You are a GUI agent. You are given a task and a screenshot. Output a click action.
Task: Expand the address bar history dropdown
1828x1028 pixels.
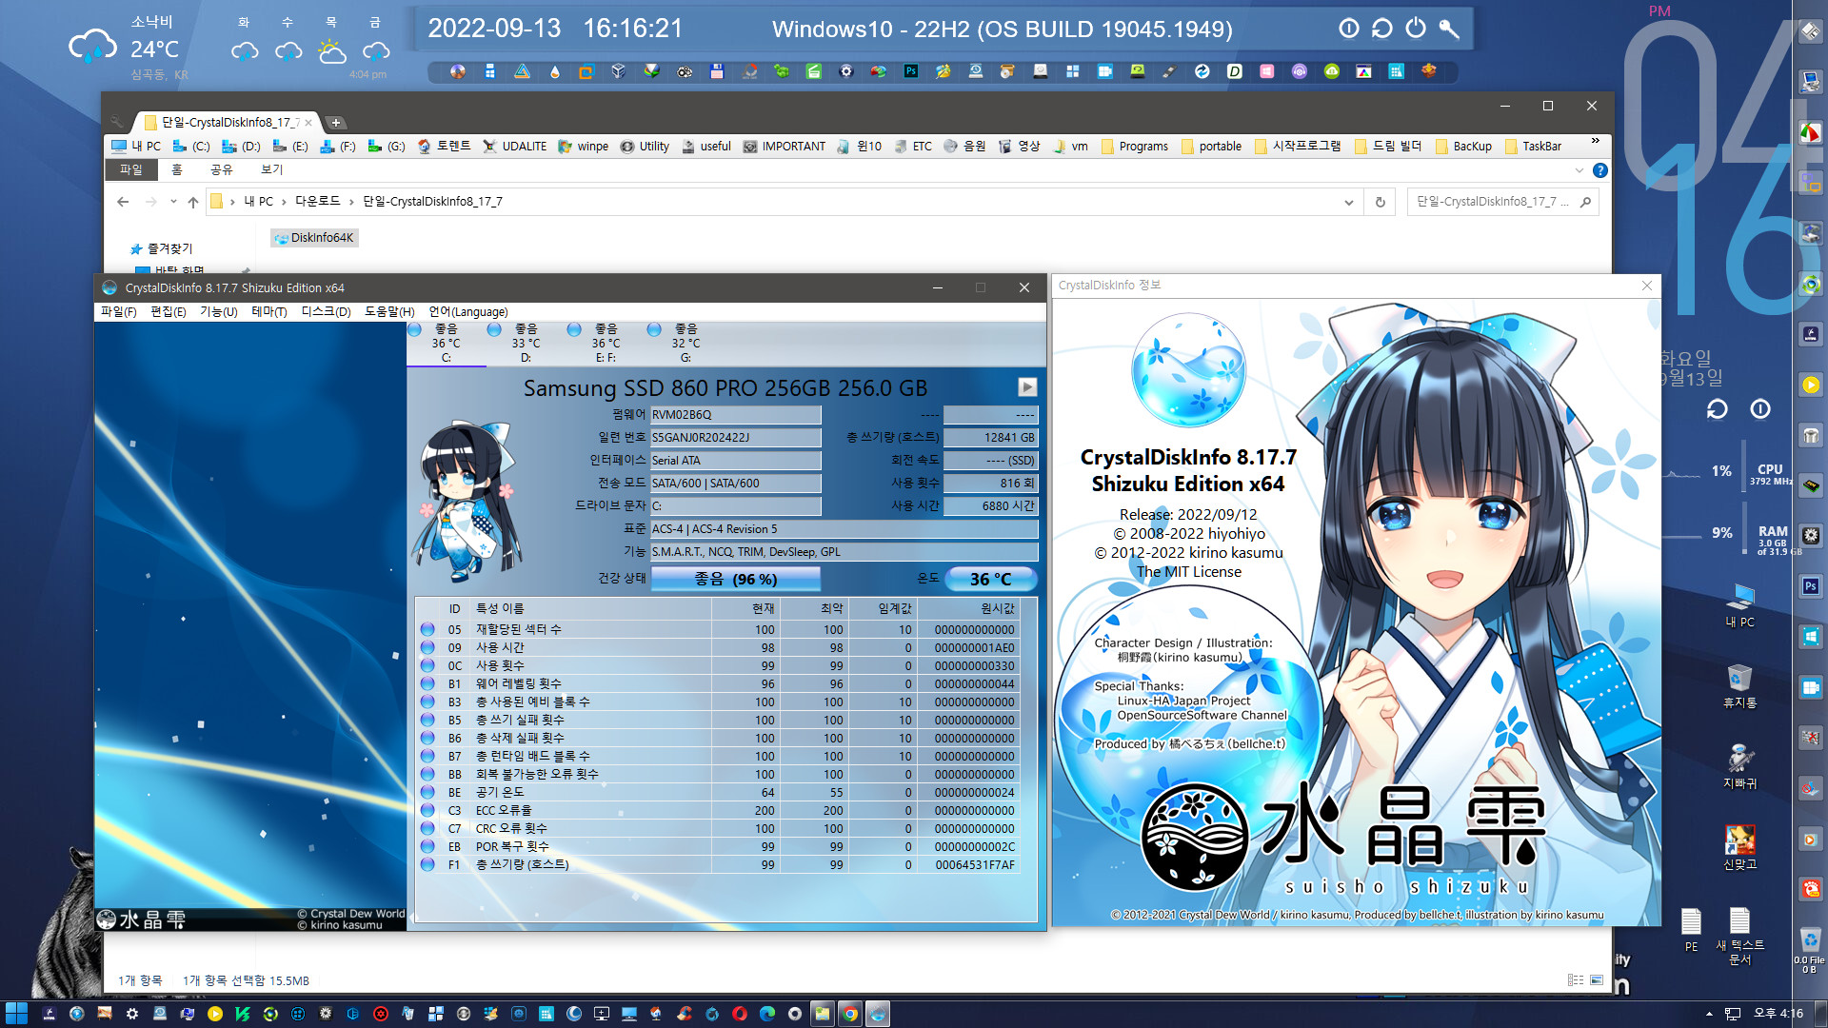[x=1348, y=202]
